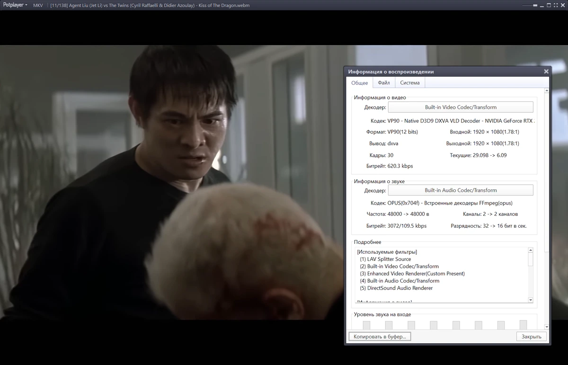Click the [Используемые фильтры] header line

tap(387, 252)
